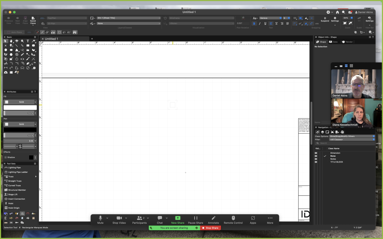Select the Pan hand tool

coord(11,41)
